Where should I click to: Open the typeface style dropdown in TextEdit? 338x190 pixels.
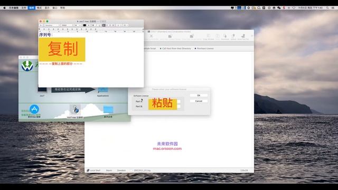[x=67, y=25]
